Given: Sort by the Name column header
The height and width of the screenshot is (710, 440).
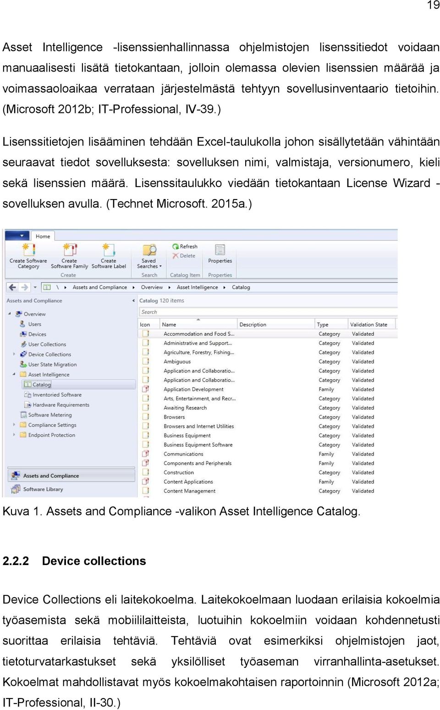Looking at the screenshot, I should point(198,324).
